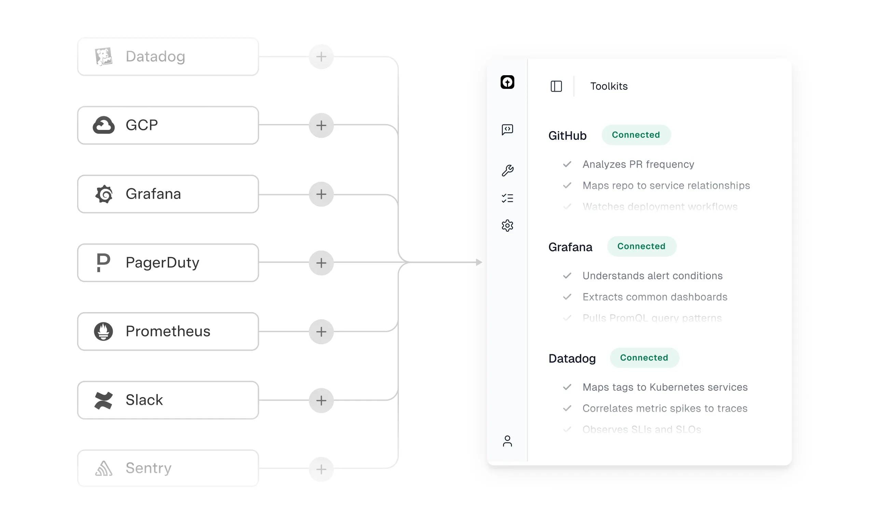Click the PagerDuty logo icon
The height and width of the screenshot is (520, 869).
[103, 263]
